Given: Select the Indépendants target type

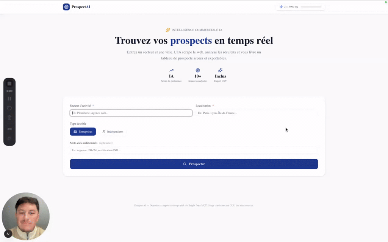Looking at the screenshot, I should (x=113, y=132).
